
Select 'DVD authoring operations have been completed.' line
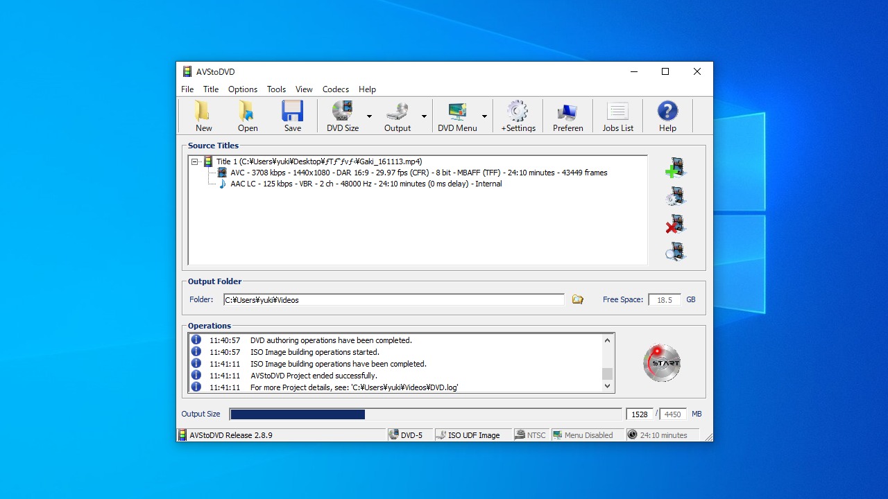(331, 340)
